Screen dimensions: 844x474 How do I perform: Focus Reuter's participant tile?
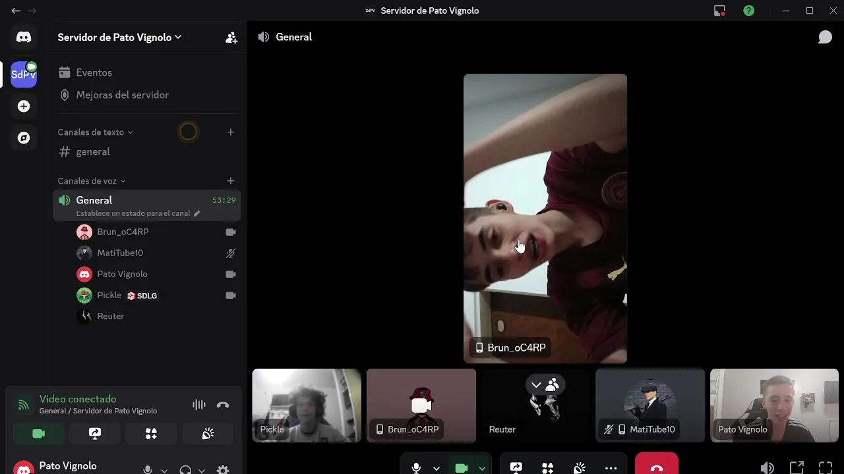point(536,406)
